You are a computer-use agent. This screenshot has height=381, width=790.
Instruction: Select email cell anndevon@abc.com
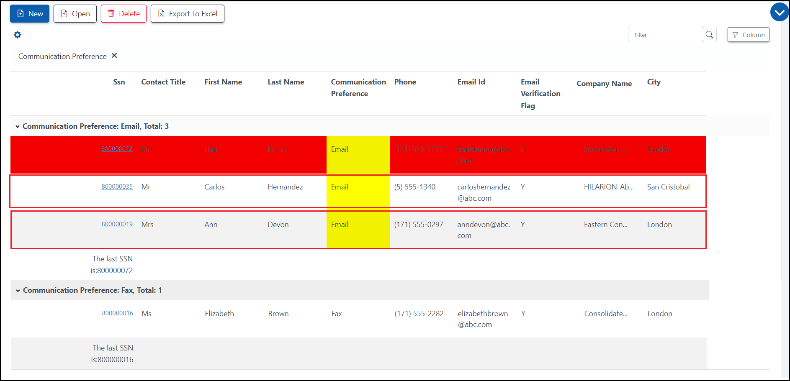(484, 230)
